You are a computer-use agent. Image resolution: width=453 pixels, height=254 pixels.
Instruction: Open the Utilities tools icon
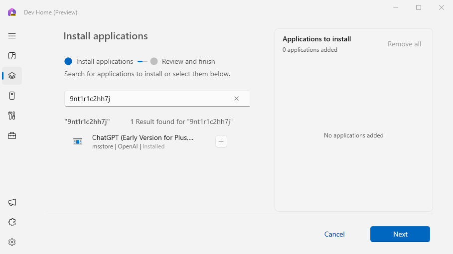(x=12, y=116)
